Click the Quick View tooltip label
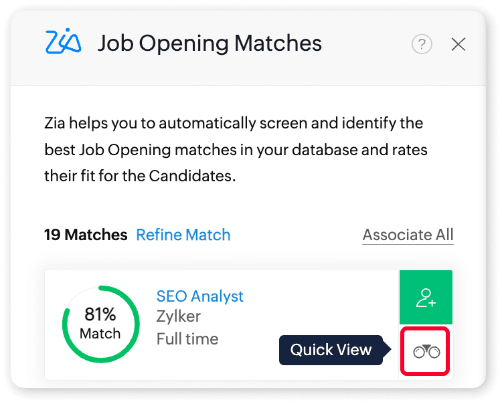This screenshot has width=502, height=404. (331, 350)
